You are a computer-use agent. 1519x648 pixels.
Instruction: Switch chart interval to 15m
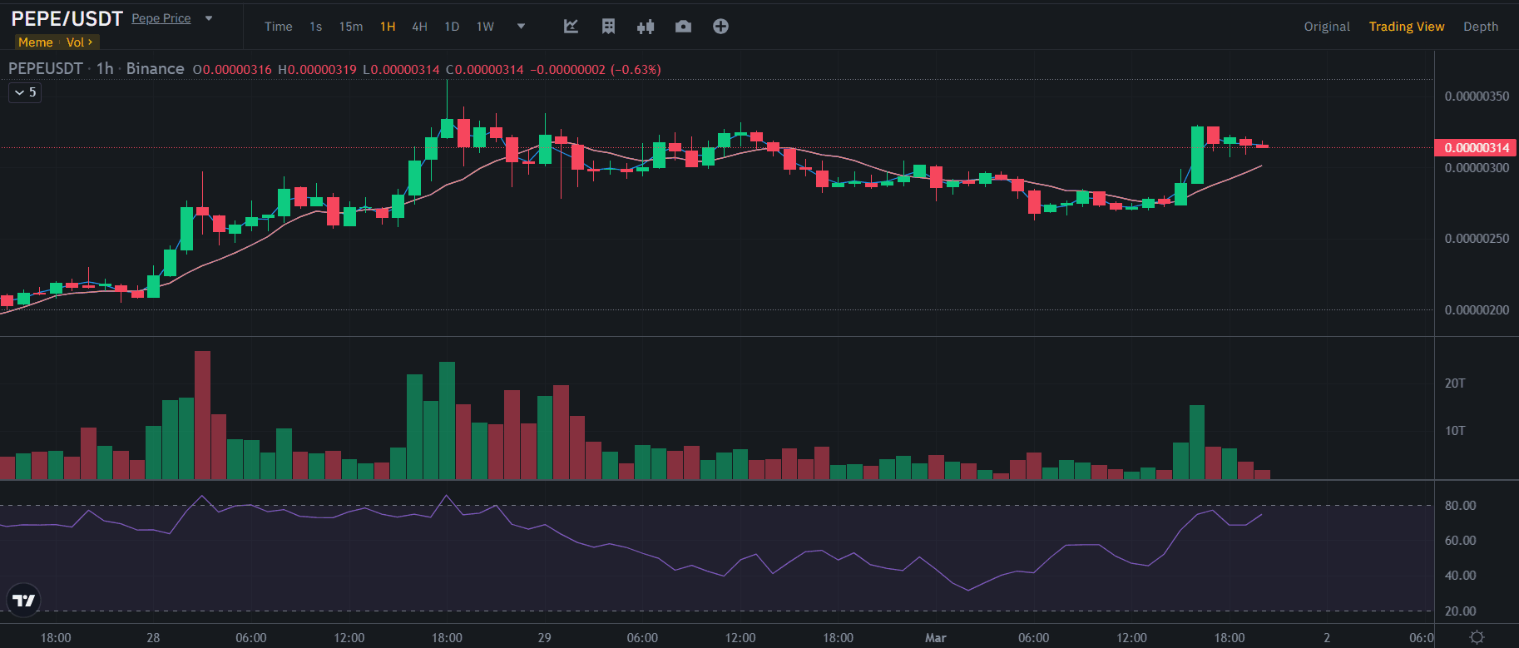pyautogui.click(x=350, y=27)
